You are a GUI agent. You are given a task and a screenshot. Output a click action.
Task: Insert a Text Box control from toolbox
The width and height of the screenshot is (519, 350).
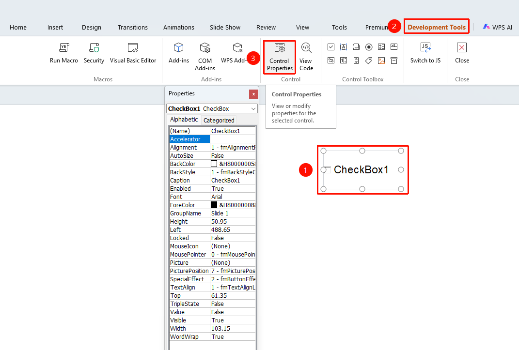click(344, 47)
